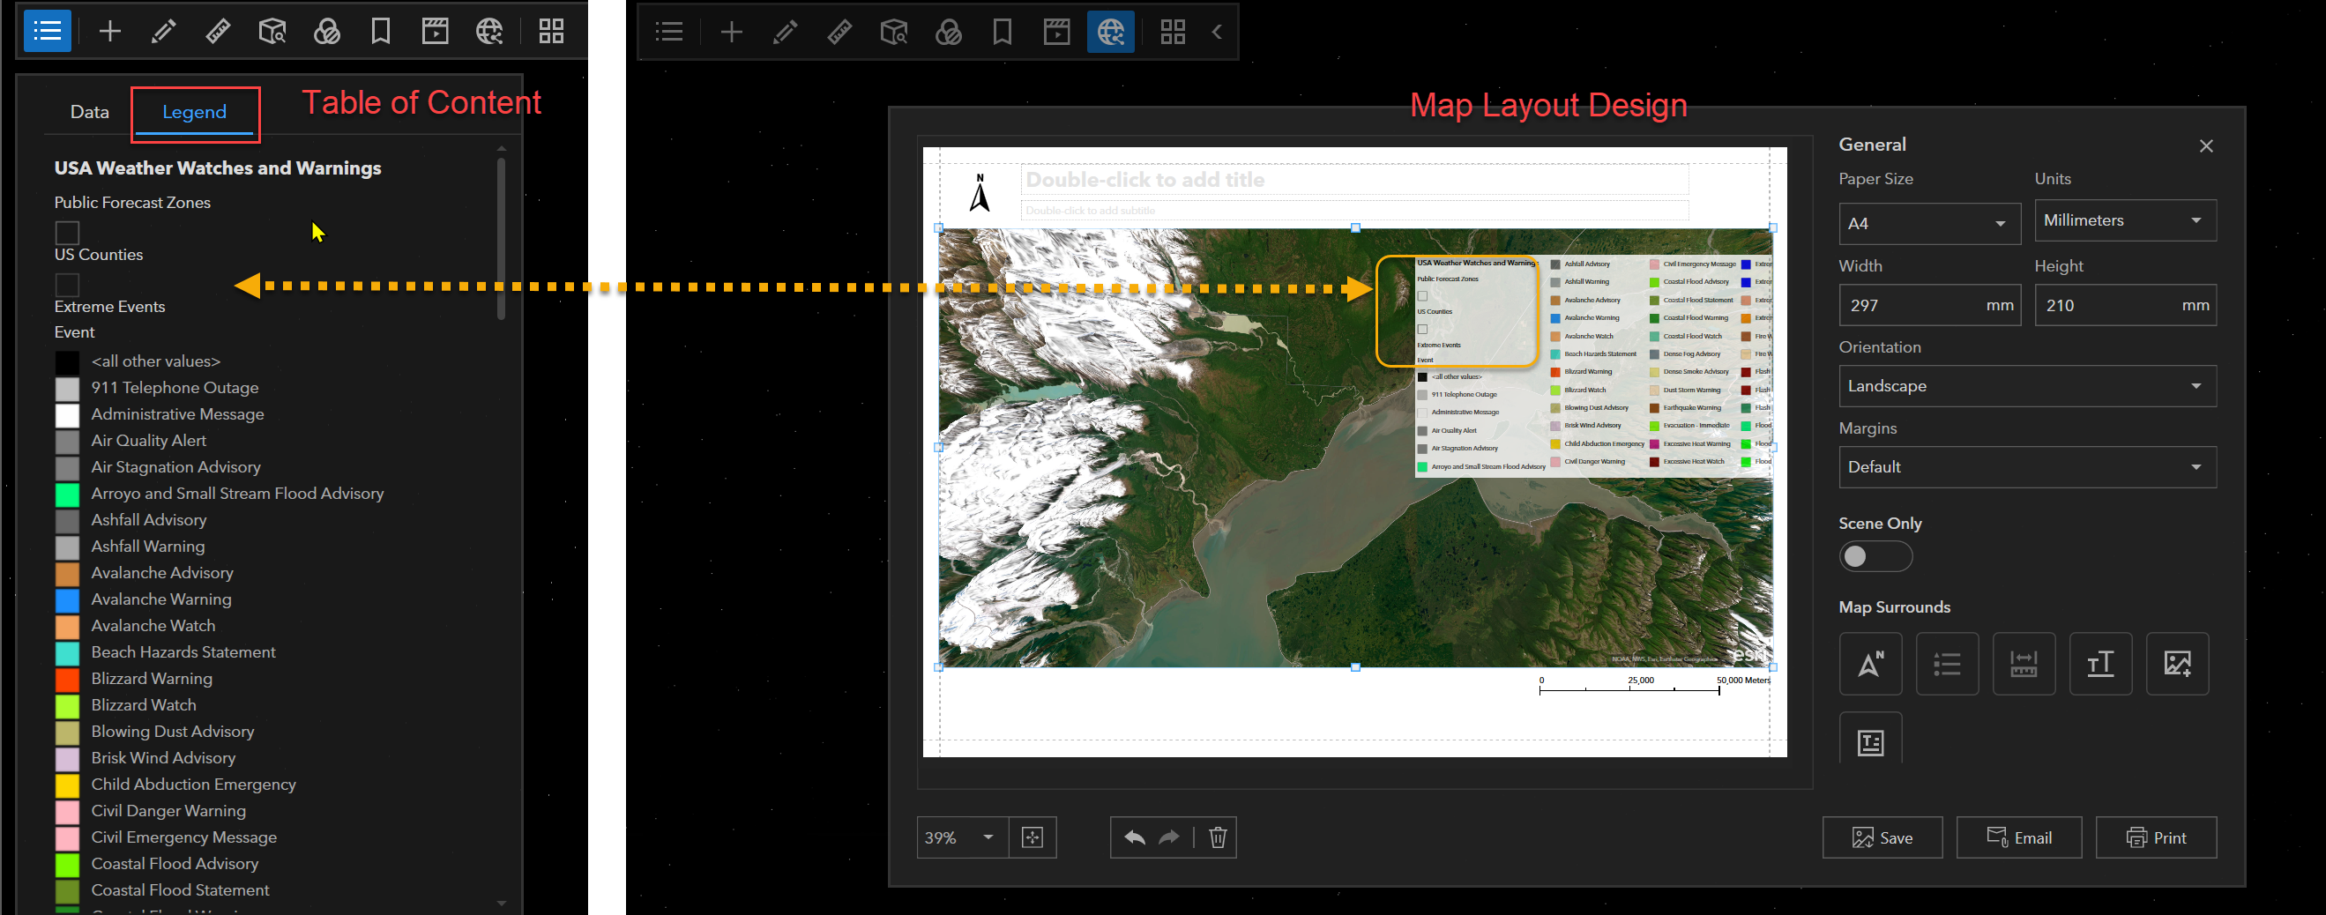Select the Legend tab

(194, 112)
